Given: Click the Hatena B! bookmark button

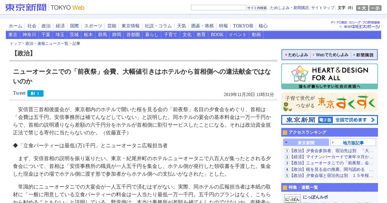Looking at the screenshot, I should point(35,93).
